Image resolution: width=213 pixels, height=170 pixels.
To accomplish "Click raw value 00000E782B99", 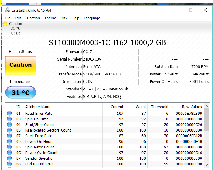I will tap(189, 113).
